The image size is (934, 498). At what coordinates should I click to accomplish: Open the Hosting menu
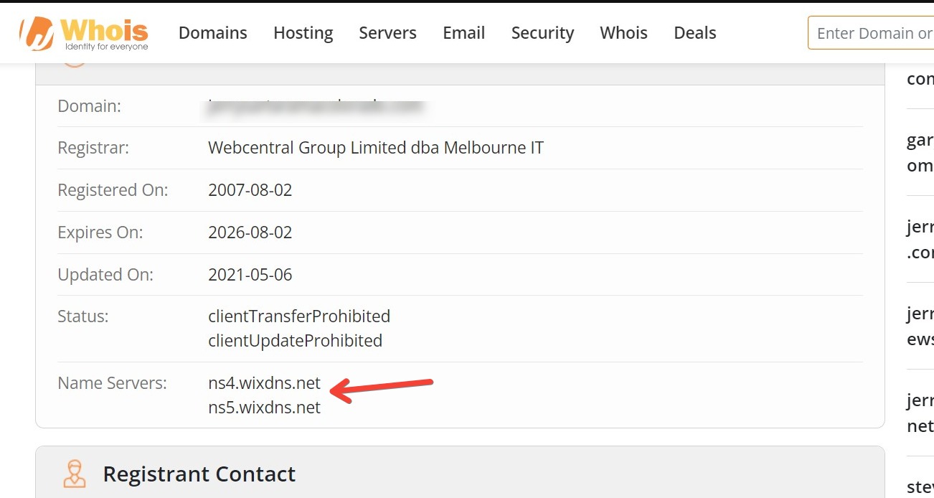303,33
